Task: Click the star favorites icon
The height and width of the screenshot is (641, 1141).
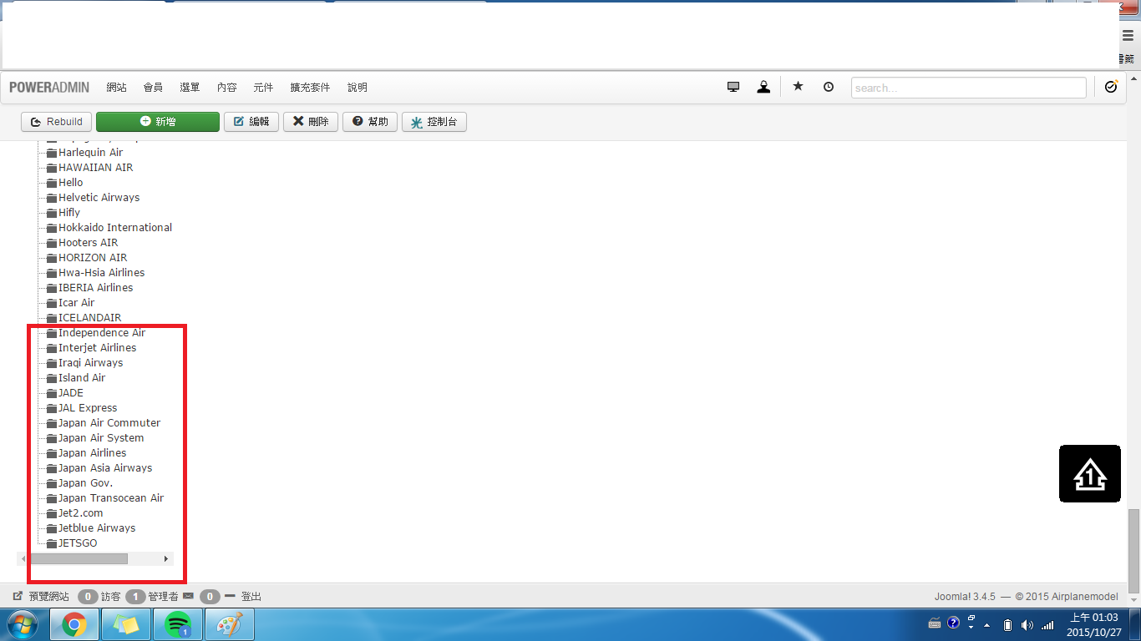Action: [798, 86]
